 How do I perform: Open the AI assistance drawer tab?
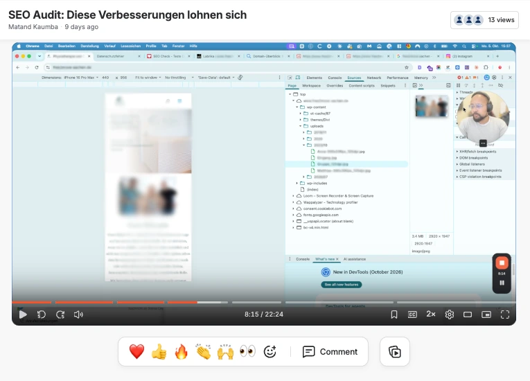tap(355, 259)
